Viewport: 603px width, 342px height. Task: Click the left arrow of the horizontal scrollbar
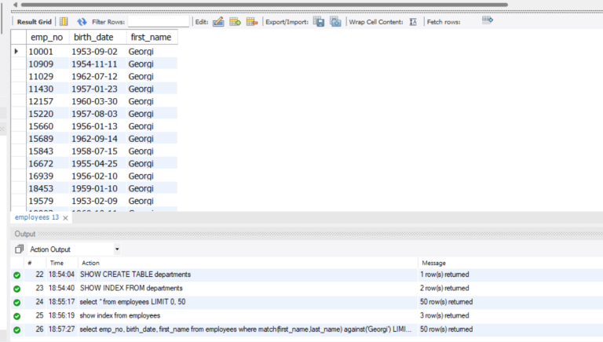(x=15, y=5)
